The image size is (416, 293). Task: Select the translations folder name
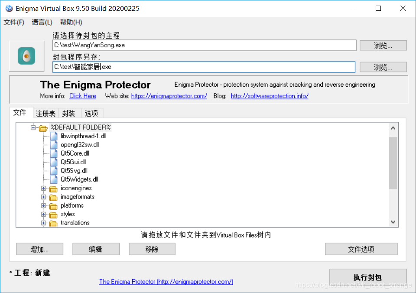pos(75,223)
